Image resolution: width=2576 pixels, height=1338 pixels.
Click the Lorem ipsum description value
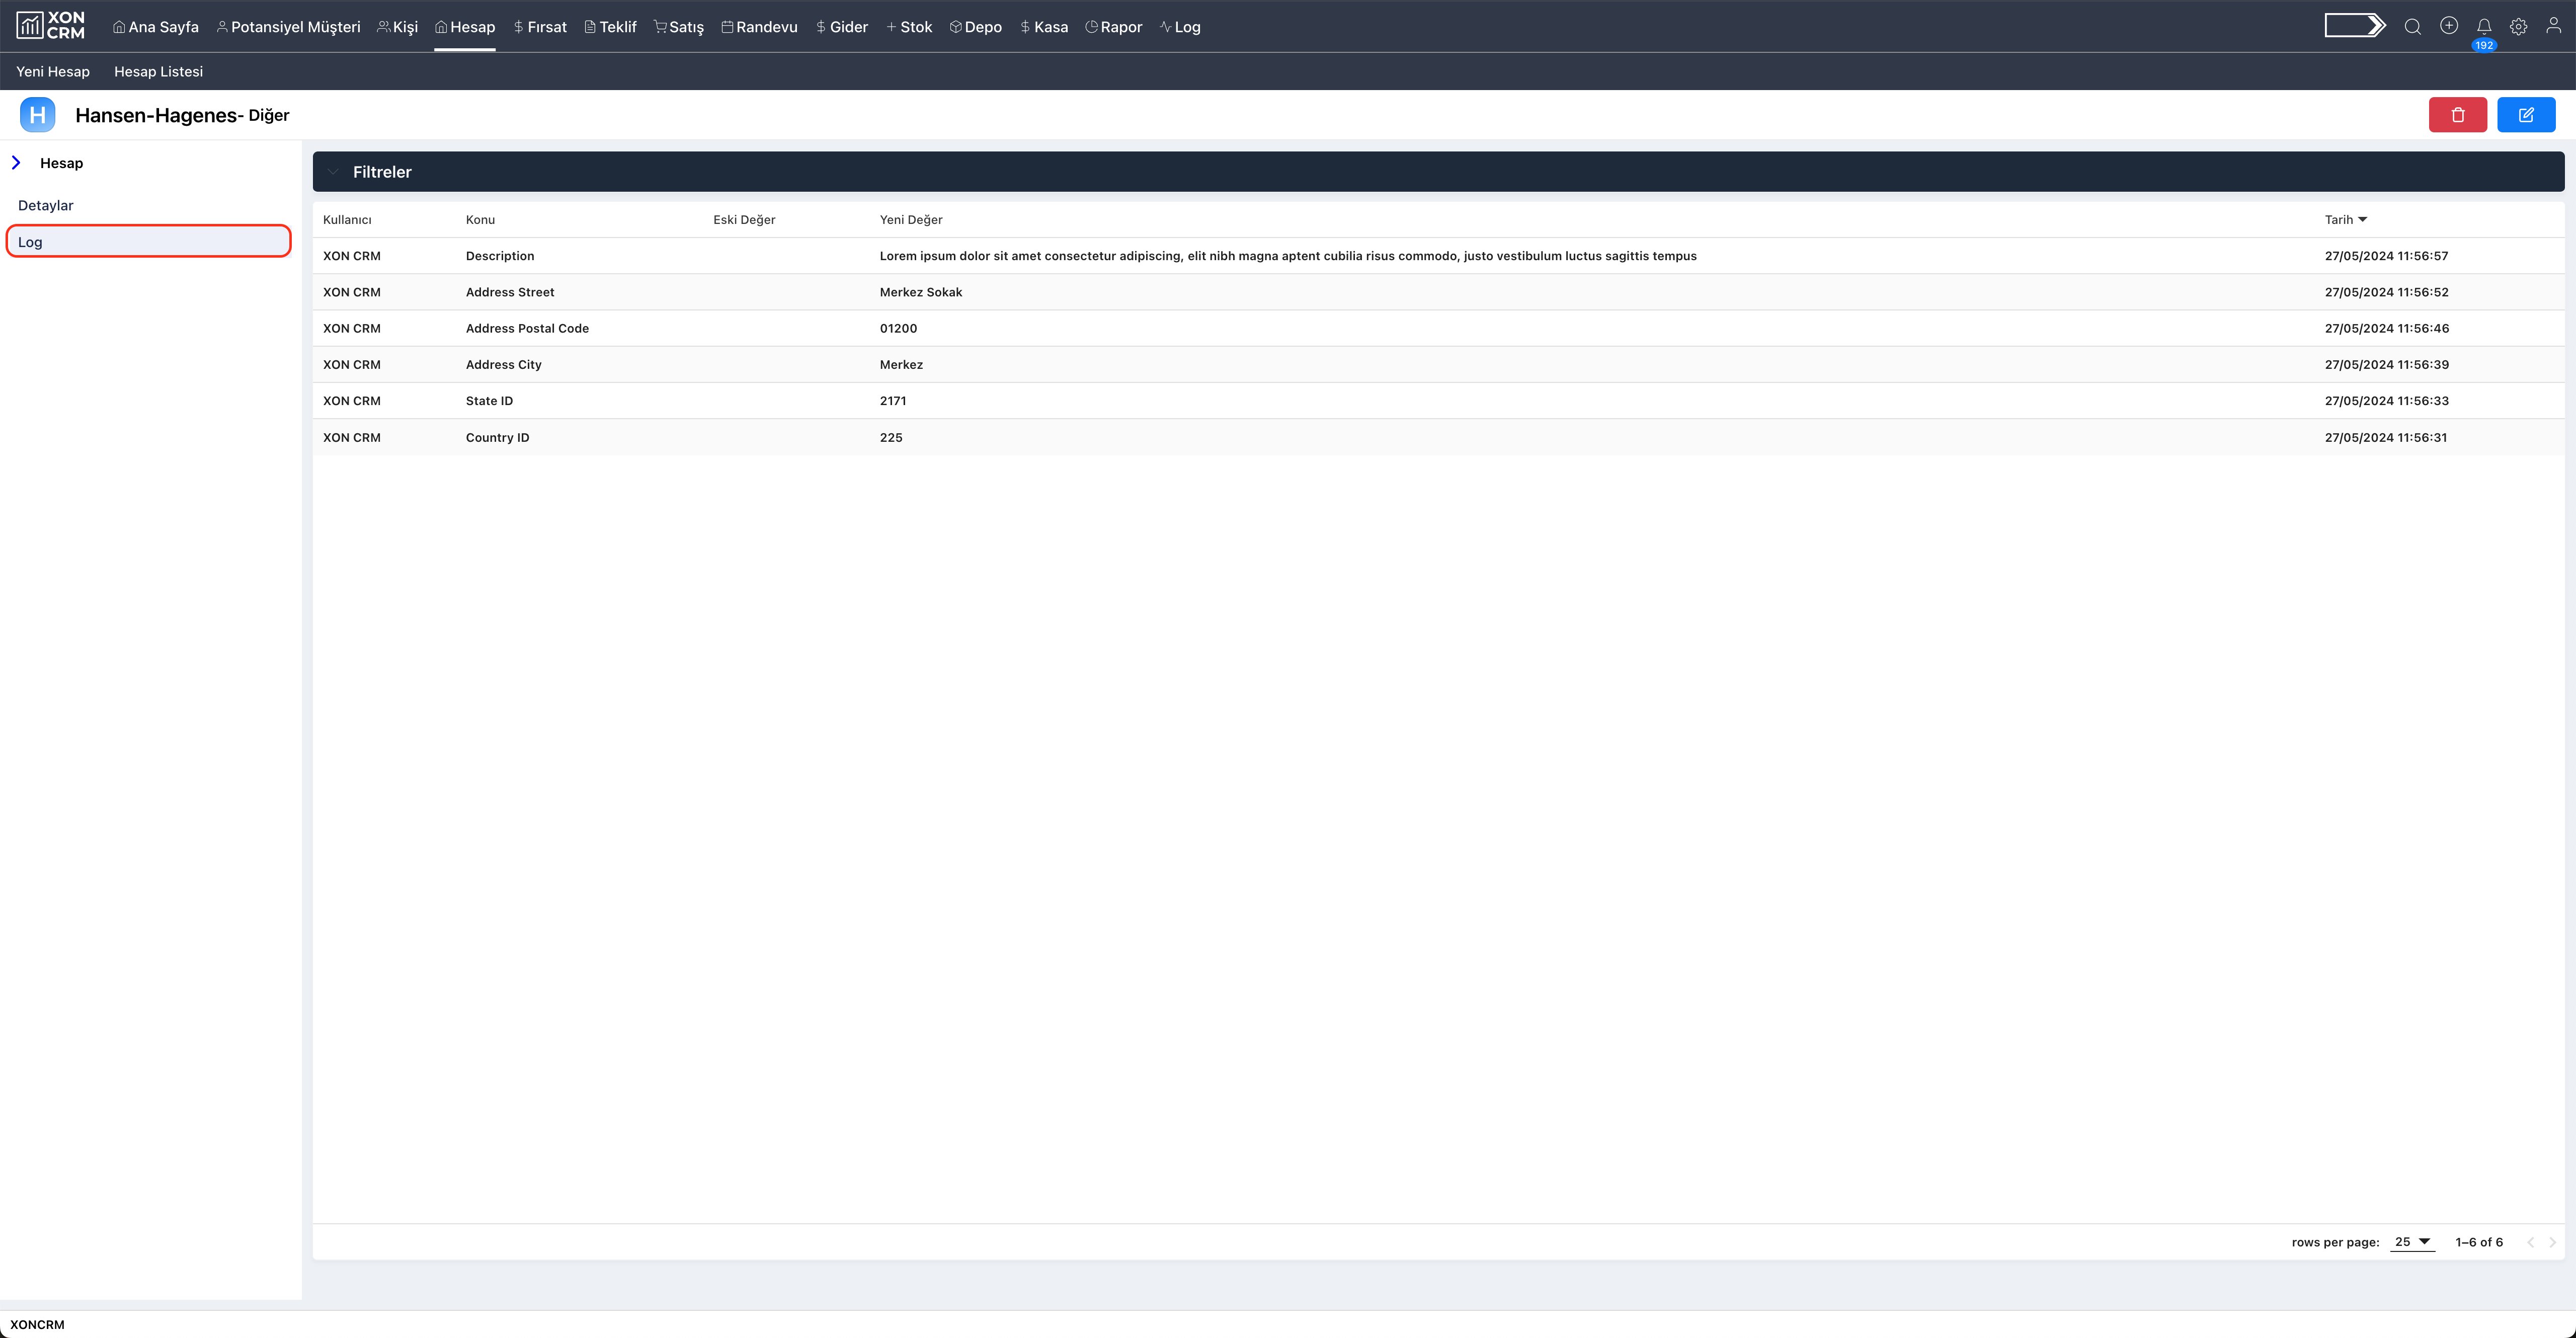1288,256
